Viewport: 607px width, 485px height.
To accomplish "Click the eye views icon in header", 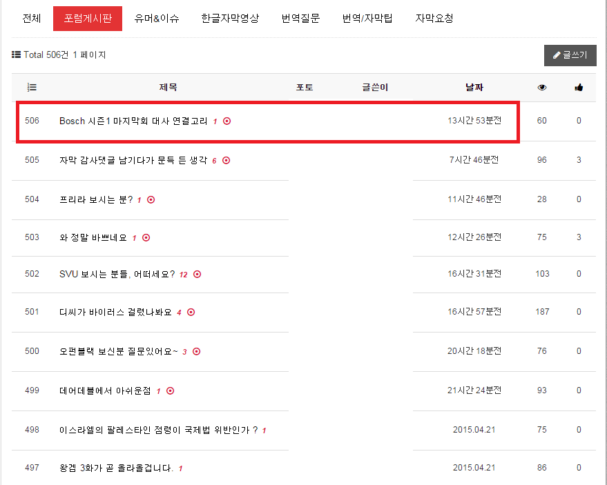I will pos(542,88).
